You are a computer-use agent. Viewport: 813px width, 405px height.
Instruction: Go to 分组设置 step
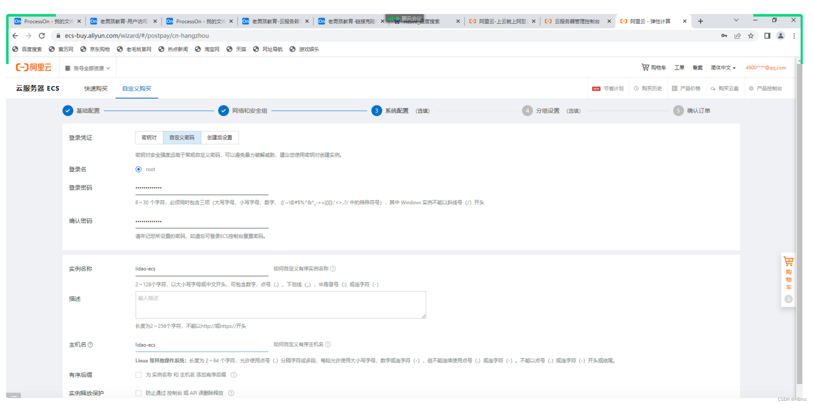551,111
